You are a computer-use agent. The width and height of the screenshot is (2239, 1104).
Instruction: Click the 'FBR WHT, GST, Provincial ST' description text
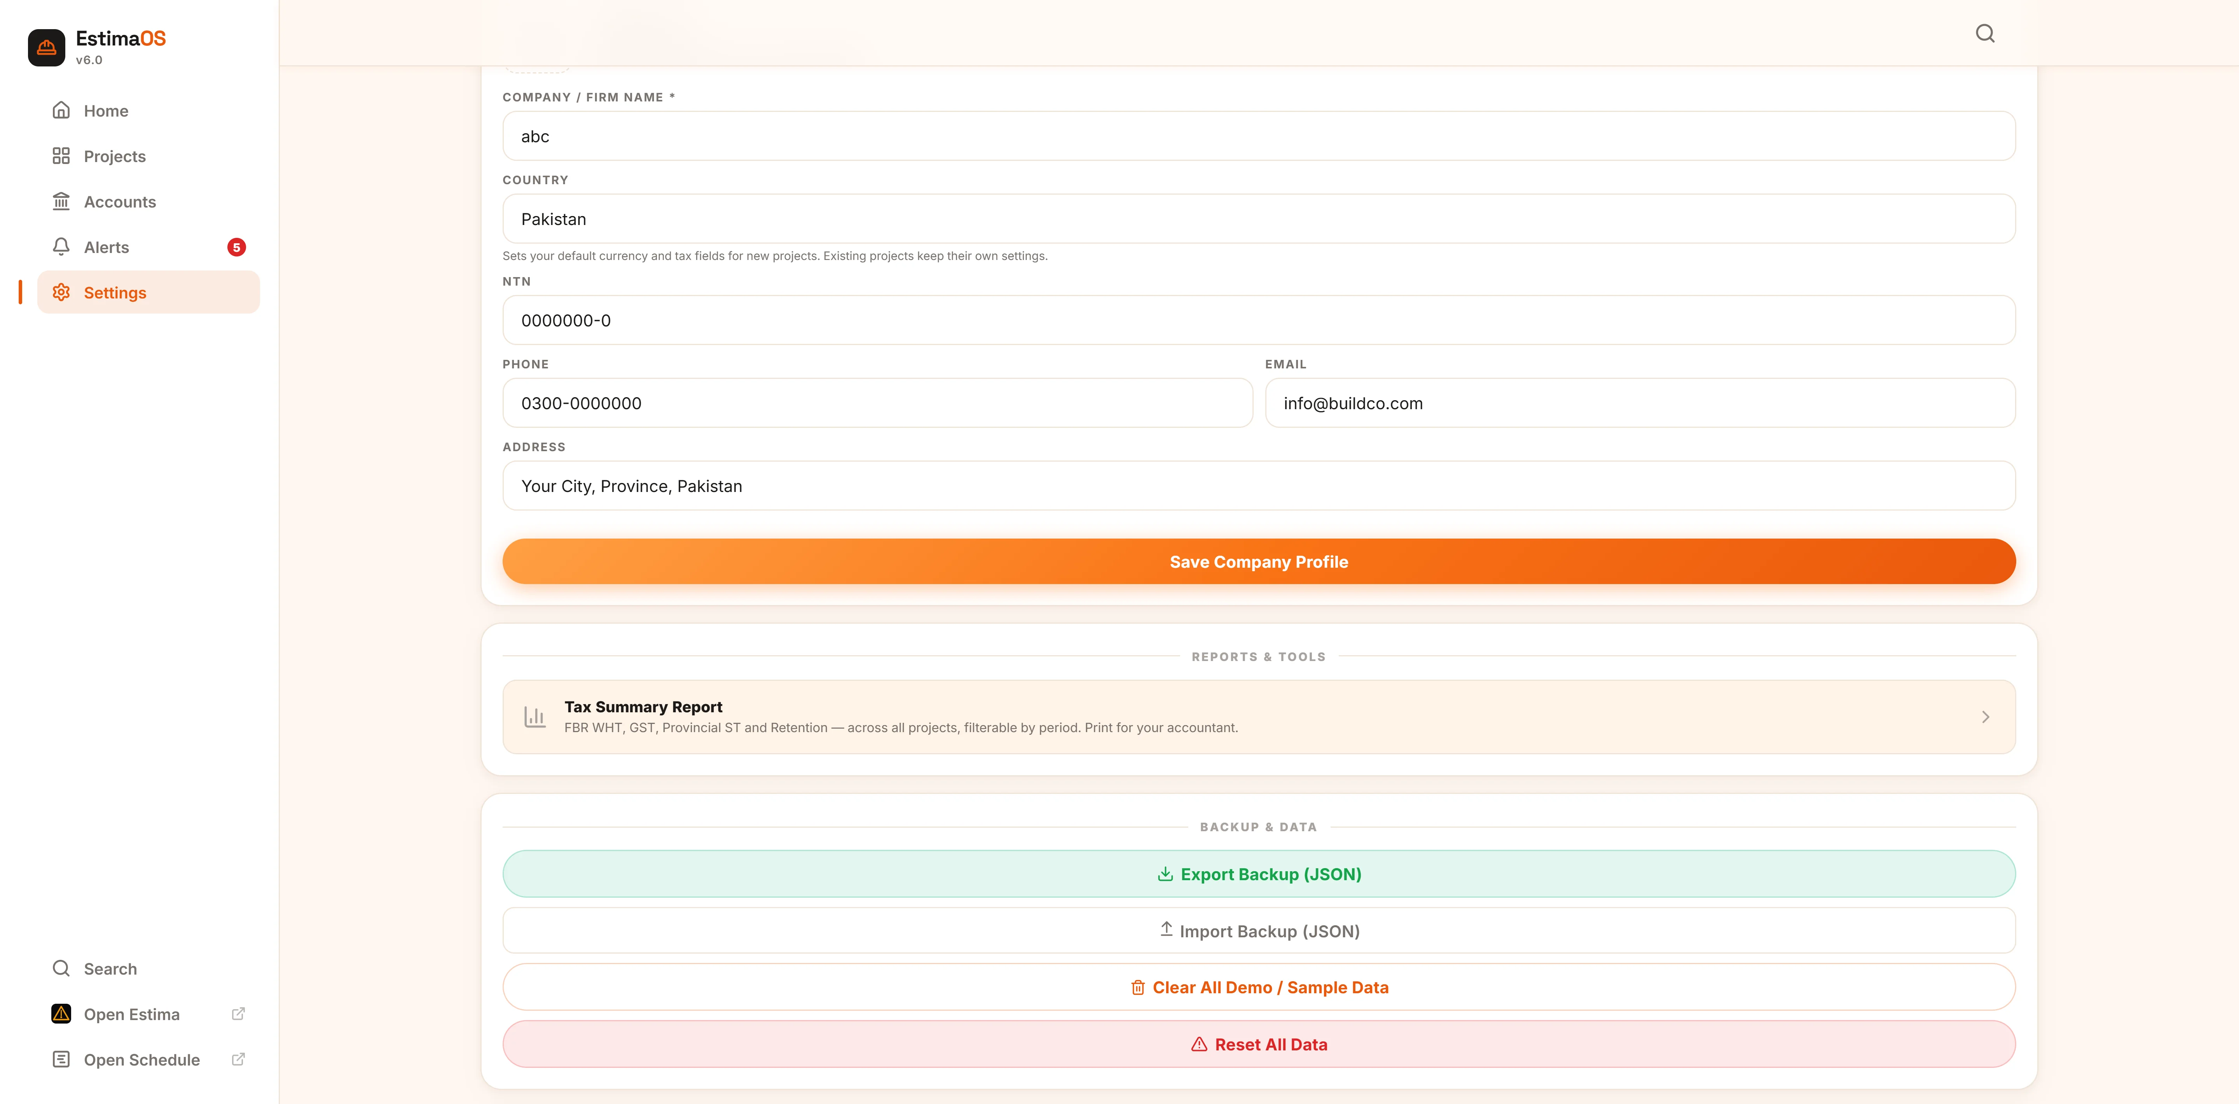[901, 728]
